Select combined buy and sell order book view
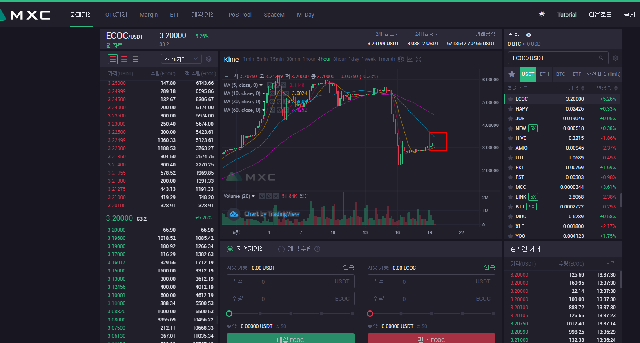This screenshot has width=640, height=343. (x=113, y=59)
